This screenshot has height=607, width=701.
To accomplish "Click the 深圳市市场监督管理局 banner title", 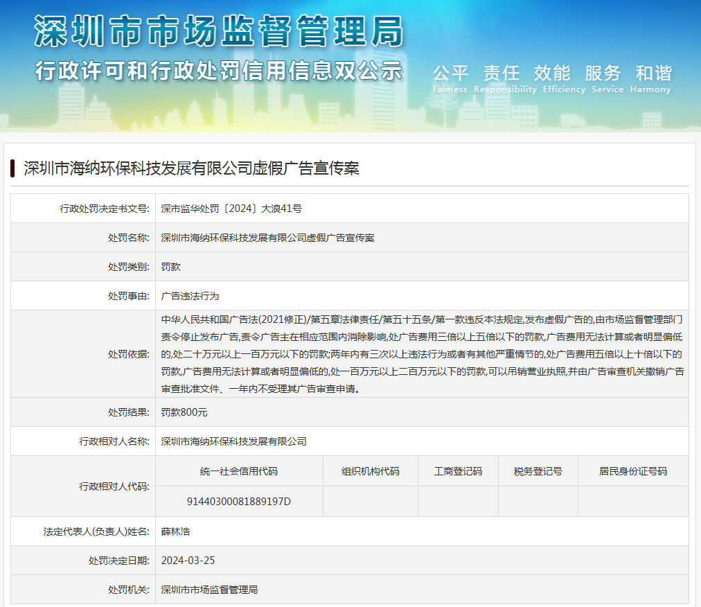I will point(218,31).
